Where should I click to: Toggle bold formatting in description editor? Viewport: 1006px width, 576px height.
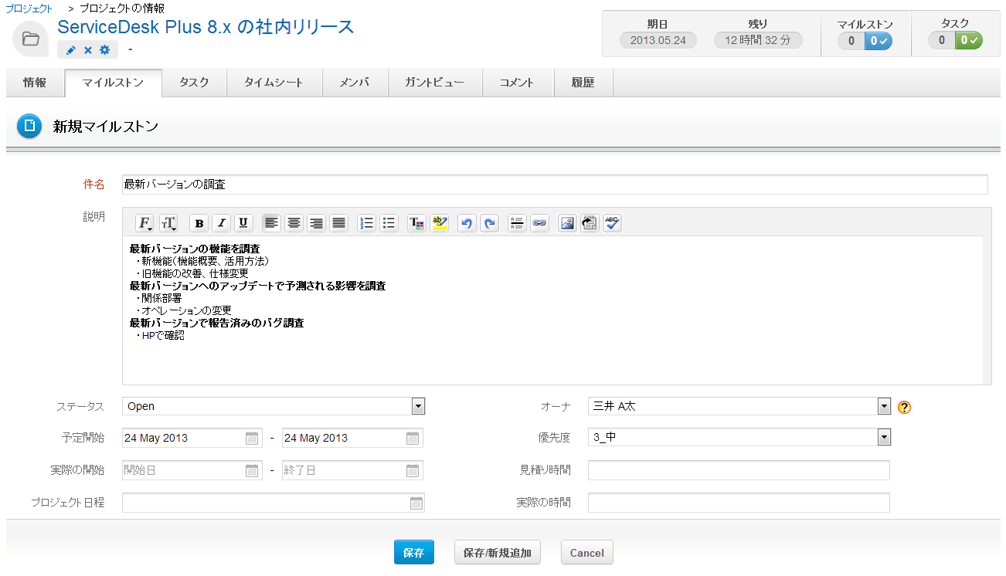point(199,223)
